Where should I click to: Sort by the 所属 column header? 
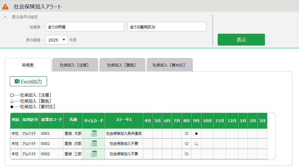point(15,121)
